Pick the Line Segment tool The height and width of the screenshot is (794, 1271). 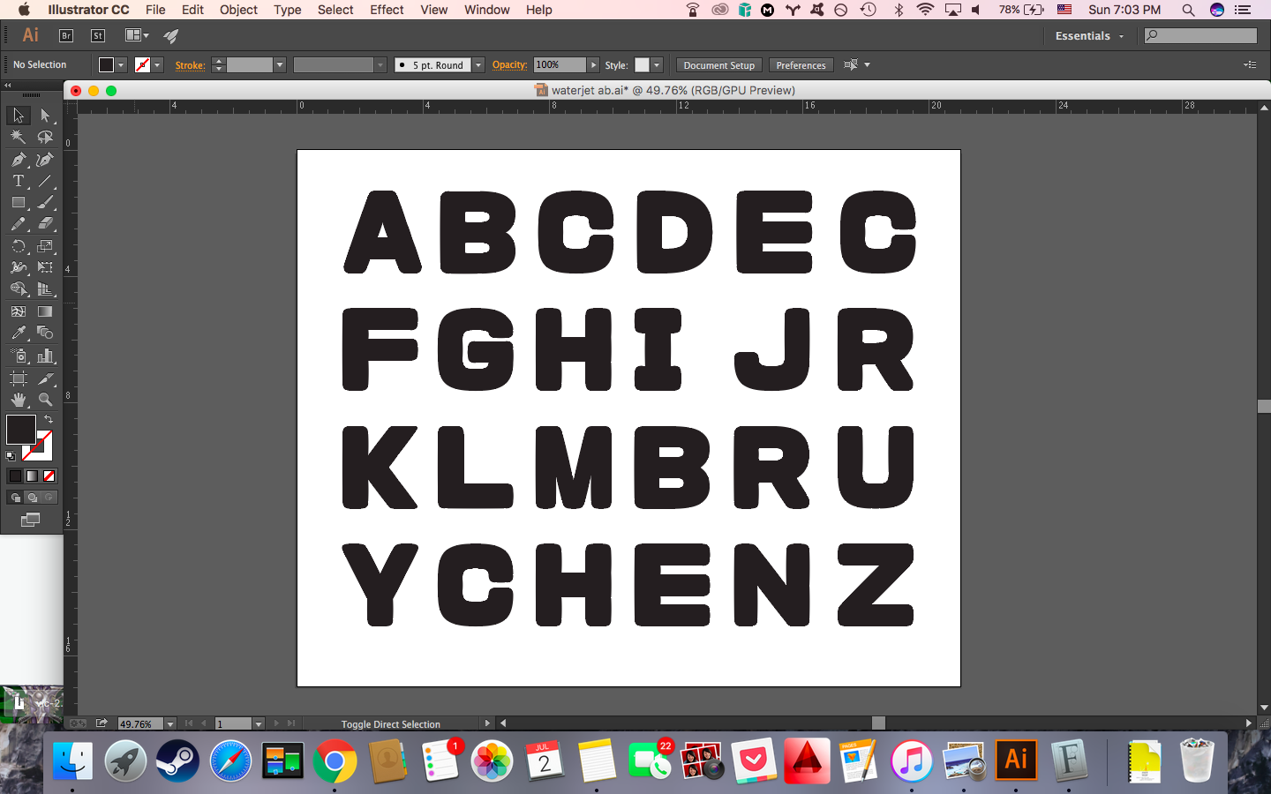pos(45,181)
